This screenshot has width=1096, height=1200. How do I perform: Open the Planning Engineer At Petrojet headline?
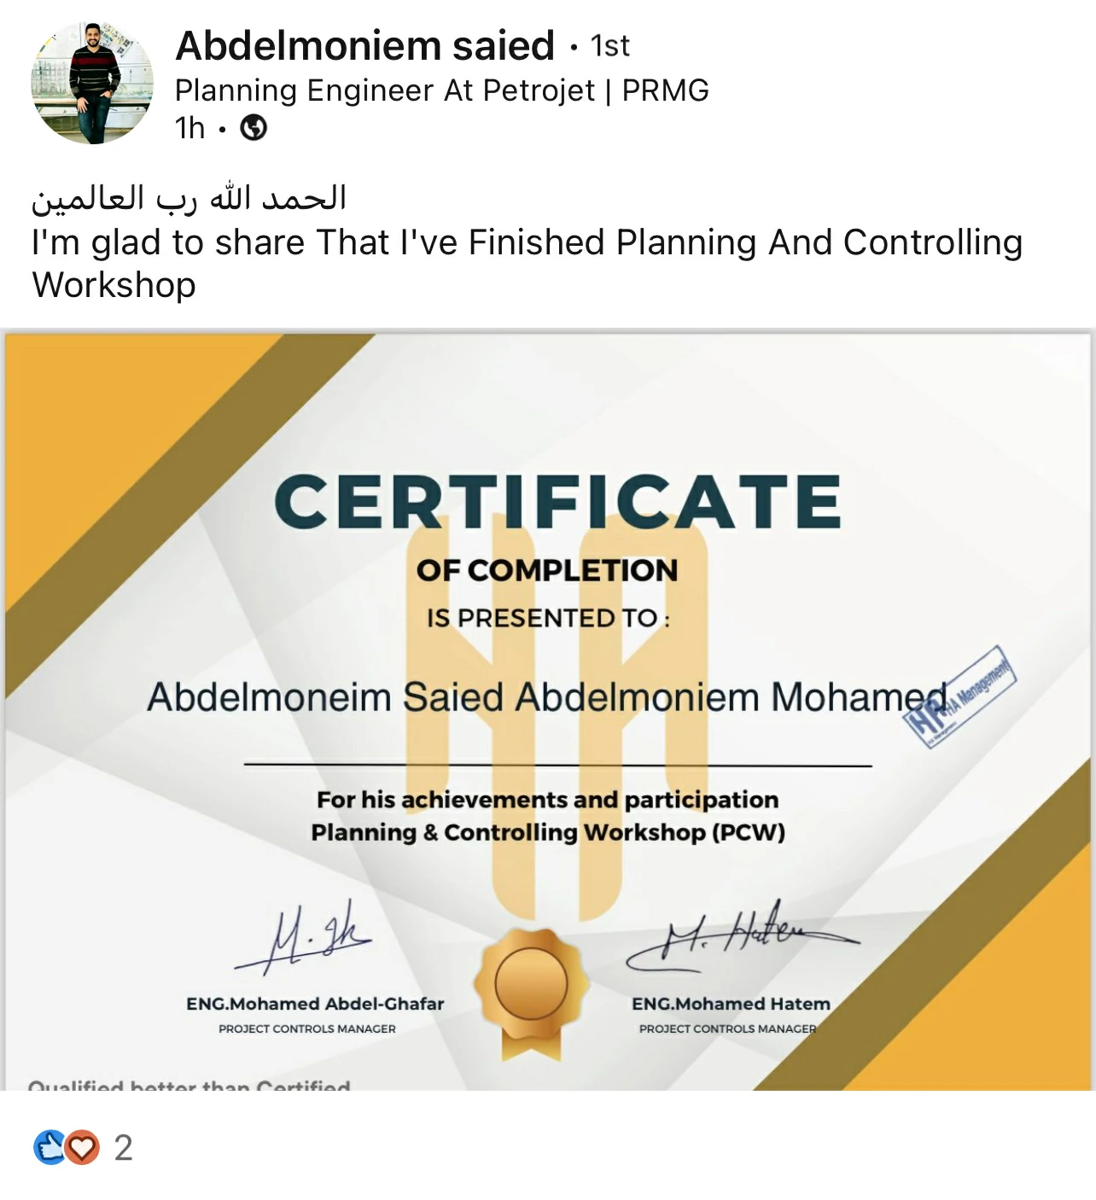pos(441,90)
